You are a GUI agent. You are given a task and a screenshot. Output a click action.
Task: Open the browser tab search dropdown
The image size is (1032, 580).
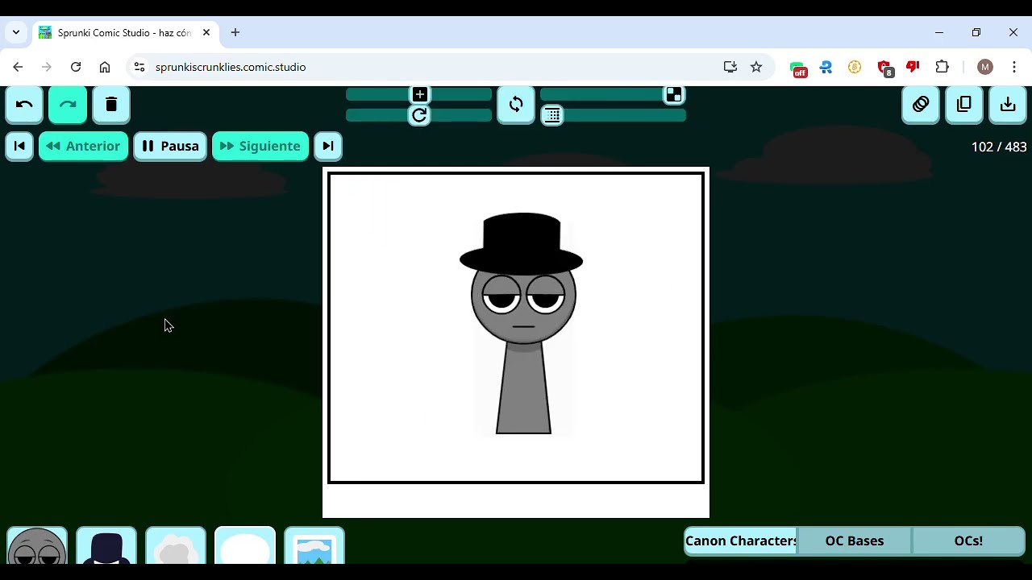16,32
